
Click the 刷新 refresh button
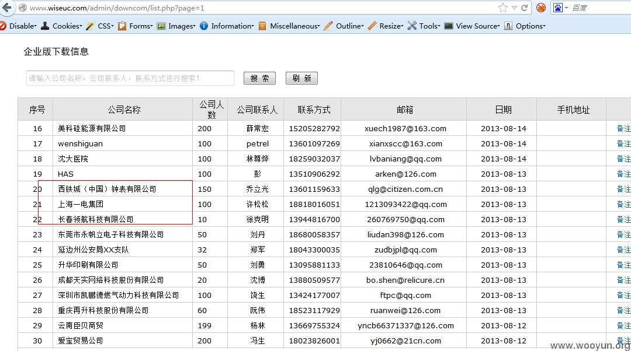302,78
